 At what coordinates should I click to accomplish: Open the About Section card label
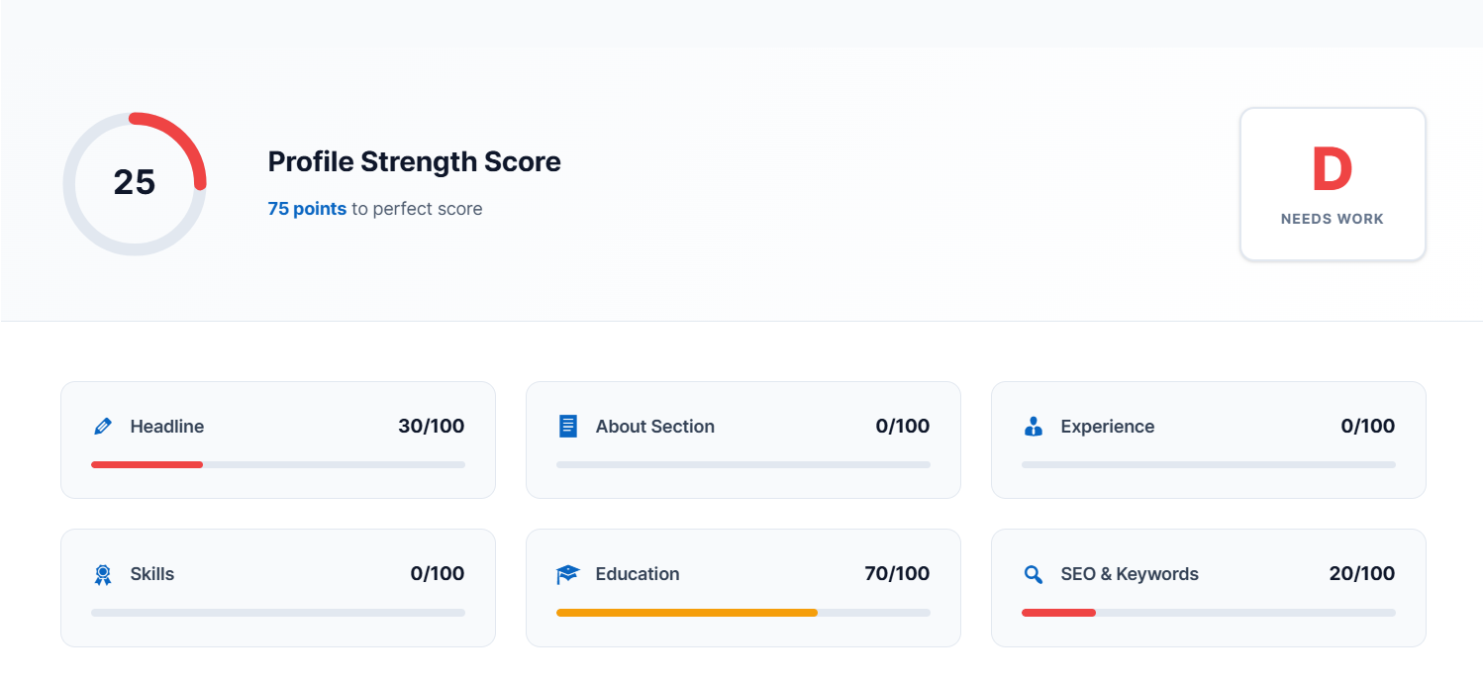tap(654, 427)
